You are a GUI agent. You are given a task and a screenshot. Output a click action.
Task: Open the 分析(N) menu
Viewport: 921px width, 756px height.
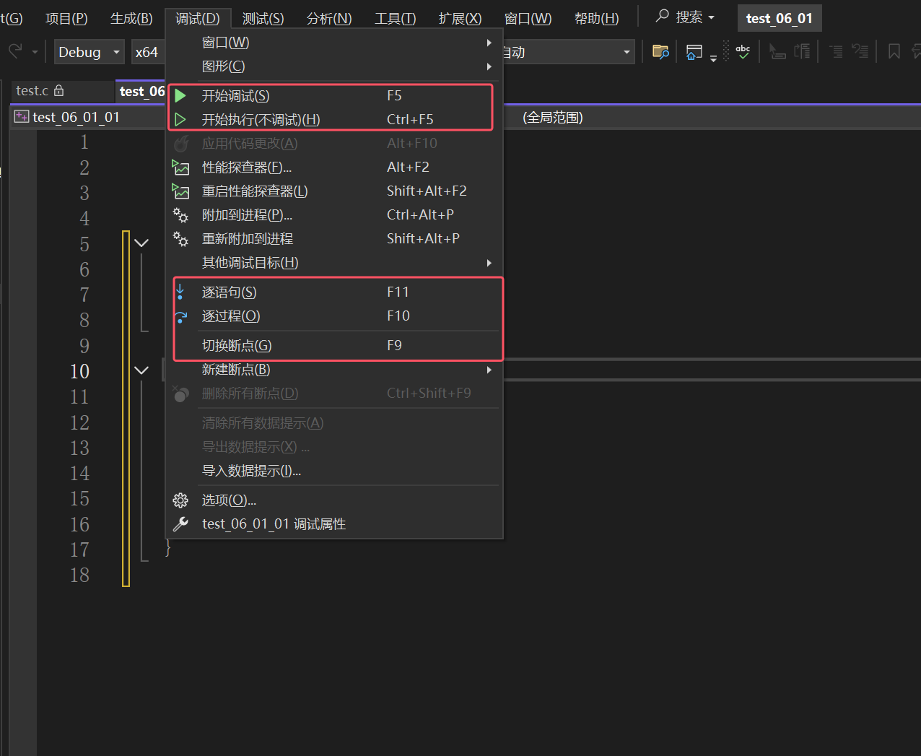tap(329, 18)
